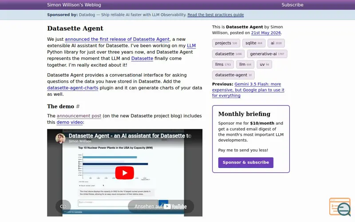
Task: Click the 'Monthly briefing' heading
Action: [x=245, y=114]
